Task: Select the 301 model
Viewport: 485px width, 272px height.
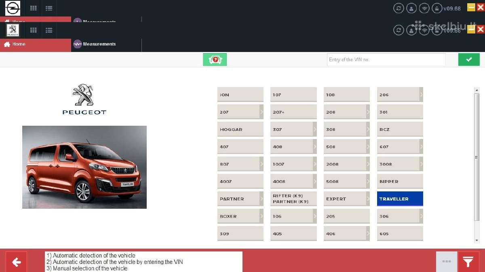Action: [x=400, y=112]
